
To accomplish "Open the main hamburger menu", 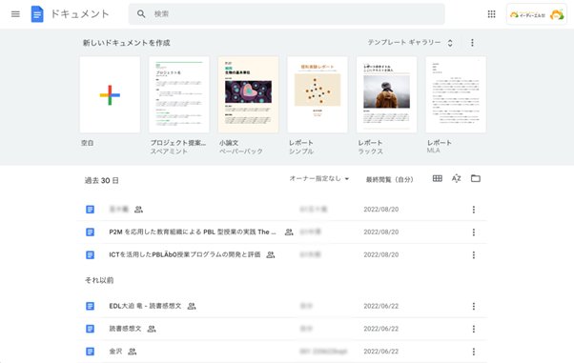I will point(15,14).
